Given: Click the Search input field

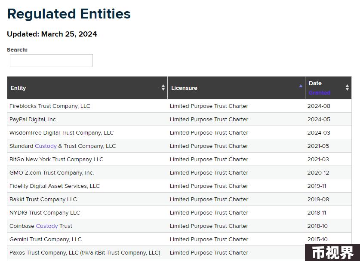Looking at the screenshot, I should [x=51, y=61].
